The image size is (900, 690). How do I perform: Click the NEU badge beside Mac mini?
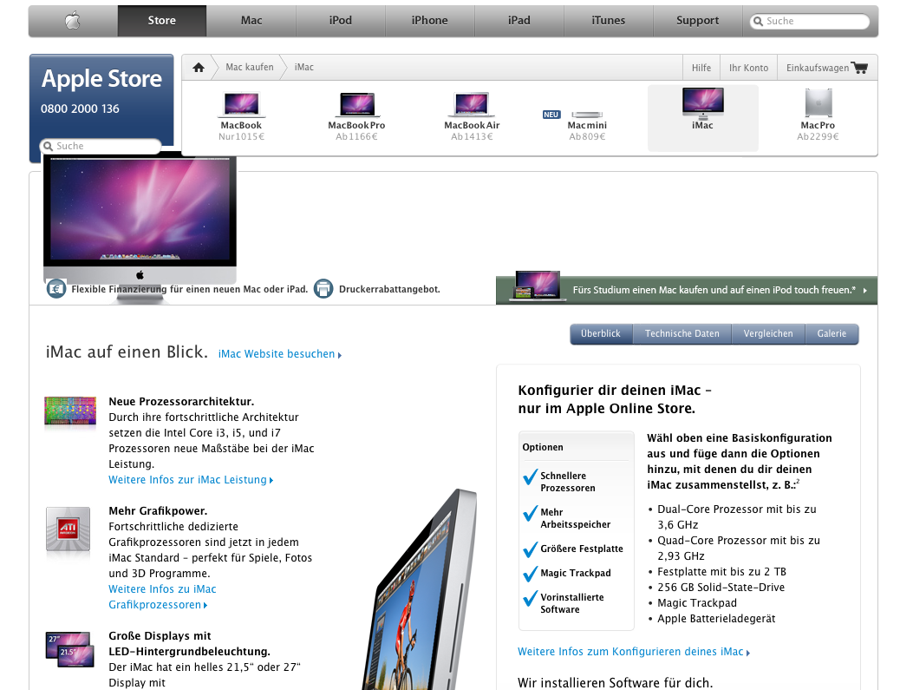point(551,115)
